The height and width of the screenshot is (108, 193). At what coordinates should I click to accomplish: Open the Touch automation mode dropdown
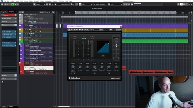click(40, 4)
